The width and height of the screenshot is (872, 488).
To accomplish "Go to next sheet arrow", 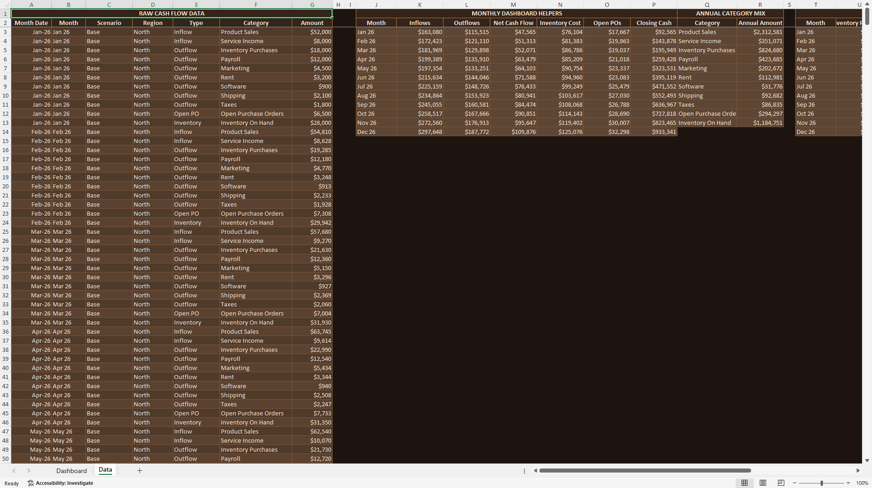I will [x=29, y=471].
